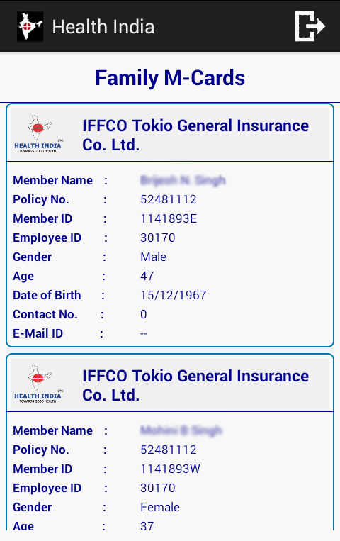Tap Health India logo on first card
This screenshot has height=541, width=340.
(x=39, y=134)
